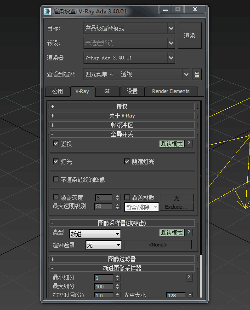Click 默认模式 button in 图像采样器
The height and width of the screenshot is (310, 250).
point(172,233)
